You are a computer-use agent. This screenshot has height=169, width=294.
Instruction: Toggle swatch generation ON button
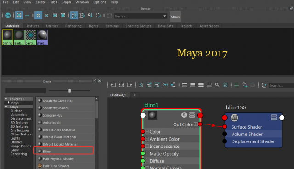[x=8, y=15]
